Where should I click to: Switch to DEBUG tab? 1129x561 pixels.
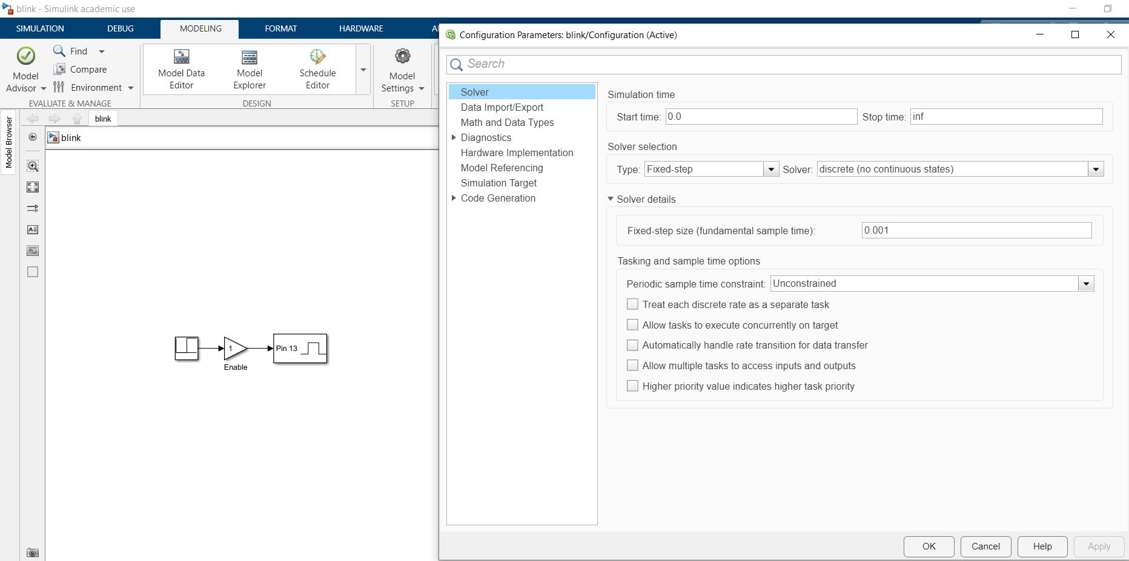(x=121, y=28)
